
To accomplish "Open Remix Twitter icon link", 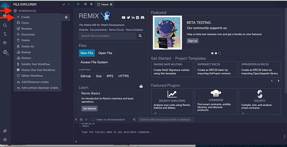I will [x=128, y=18].
